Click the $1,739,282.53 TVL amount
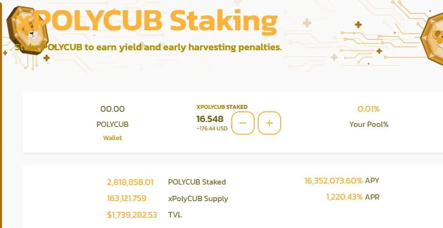Screen dimensions: 443x228 [x=132, y=215]
